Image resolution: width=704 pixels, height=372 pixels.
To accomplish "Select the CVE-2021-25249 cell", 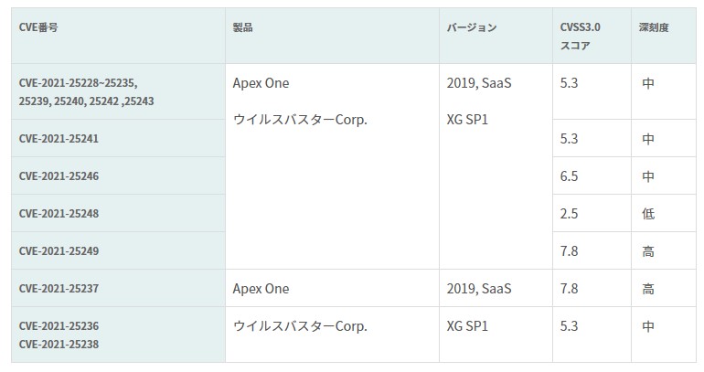I will pos(59,251).
